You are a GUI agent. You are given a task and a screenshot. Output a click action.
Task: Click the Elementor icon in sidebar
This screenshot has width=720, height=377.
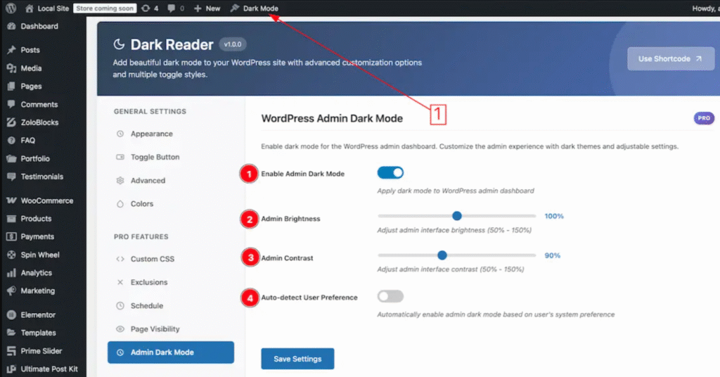pyautogui.click(x=11, y=314)
